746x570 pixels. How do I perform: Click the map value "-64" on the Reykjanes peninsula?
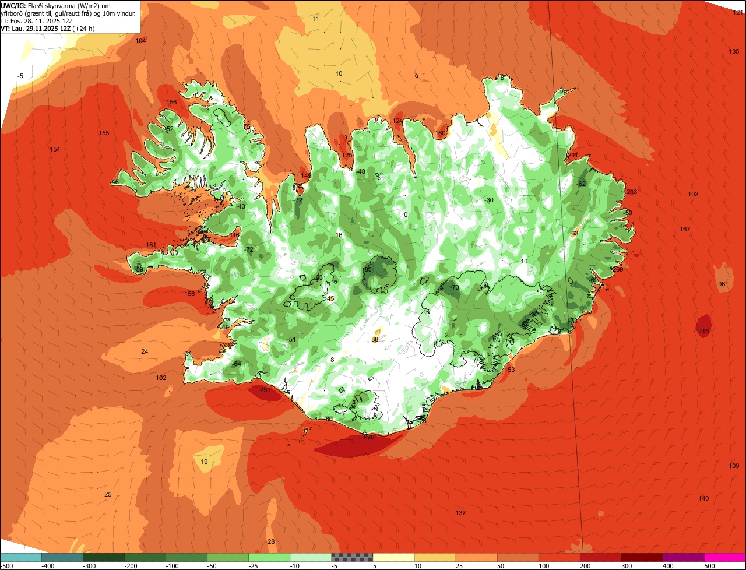(x=236, y=364)
